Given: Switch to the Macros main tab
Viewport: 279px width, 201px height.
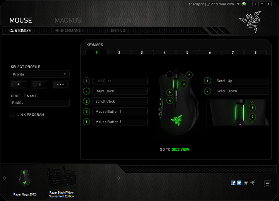Looking at the screenshot, I should pos(68,20).
